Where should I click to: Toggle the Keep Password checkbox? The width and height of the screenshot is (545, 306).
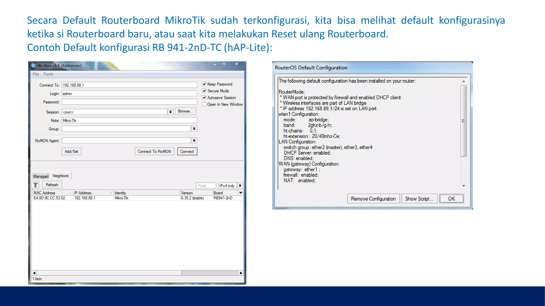(204, 84)
